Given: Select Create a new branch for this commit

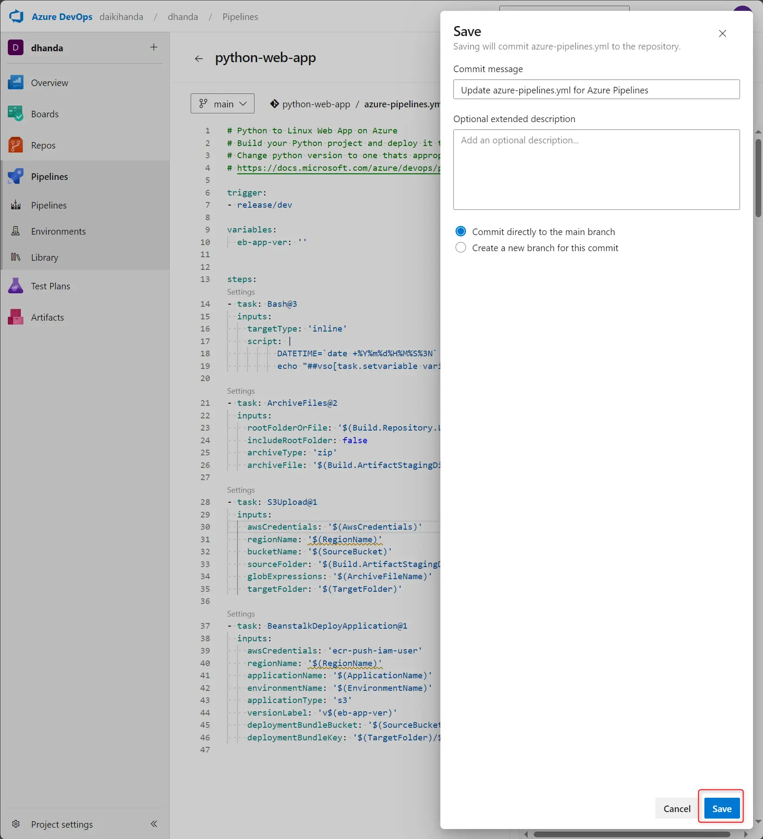Looking at the screenshot, I should [x=461, y=248].
